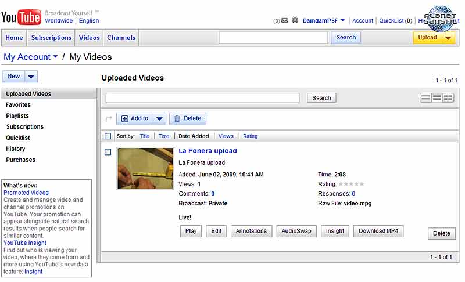Open the La Fonera upload title link
This screenshot has width=465, height=282.
pyautogui.click(x=208, y=151)
